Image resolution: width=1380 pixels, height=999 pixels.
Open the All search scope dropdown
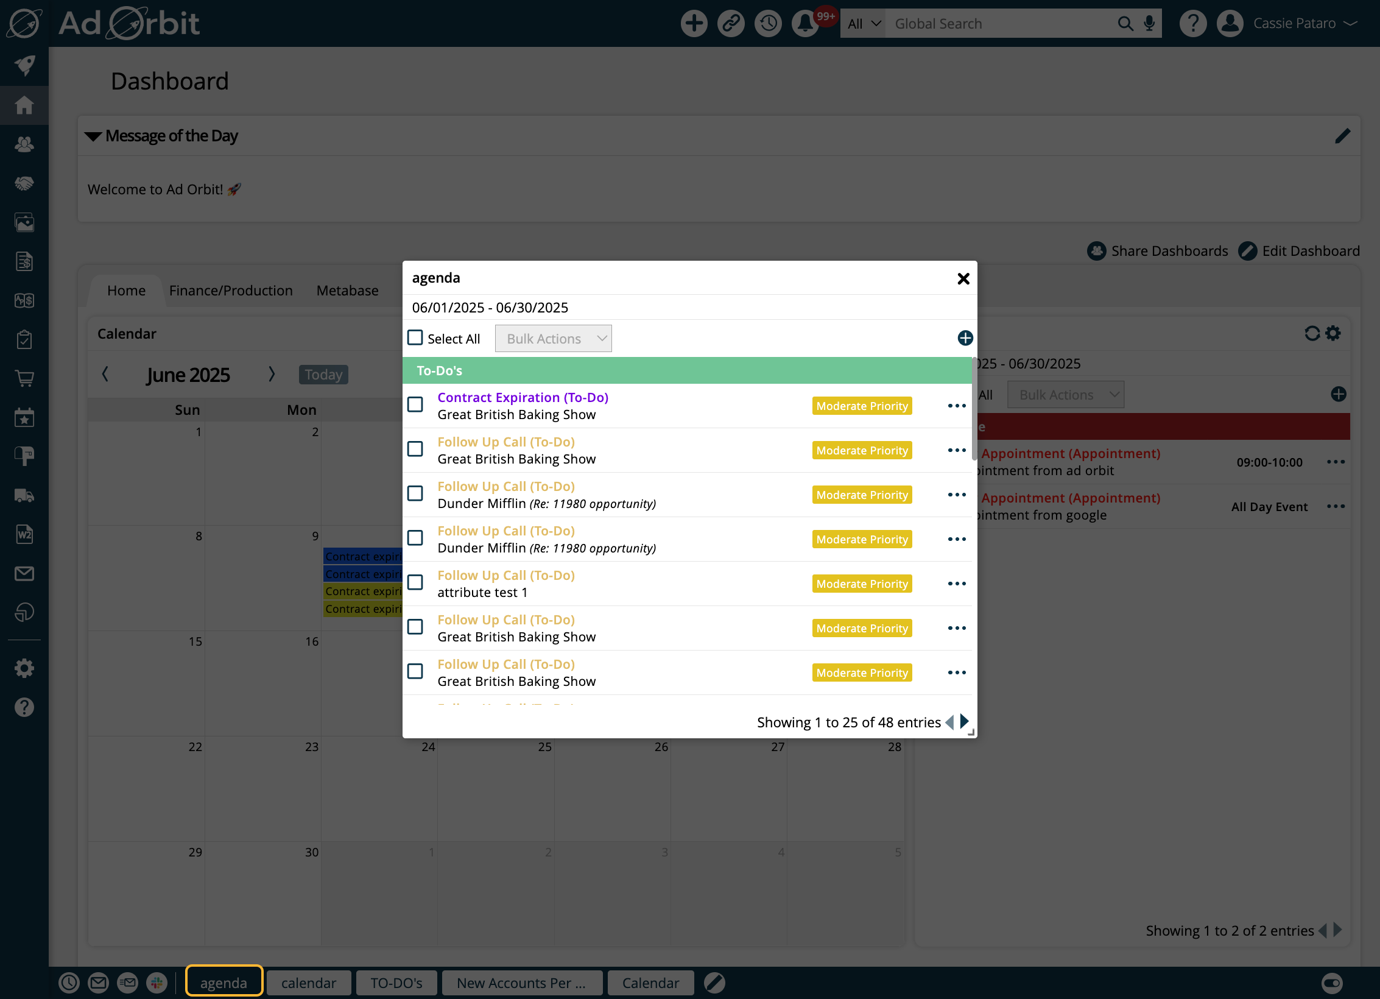point(863,24)
